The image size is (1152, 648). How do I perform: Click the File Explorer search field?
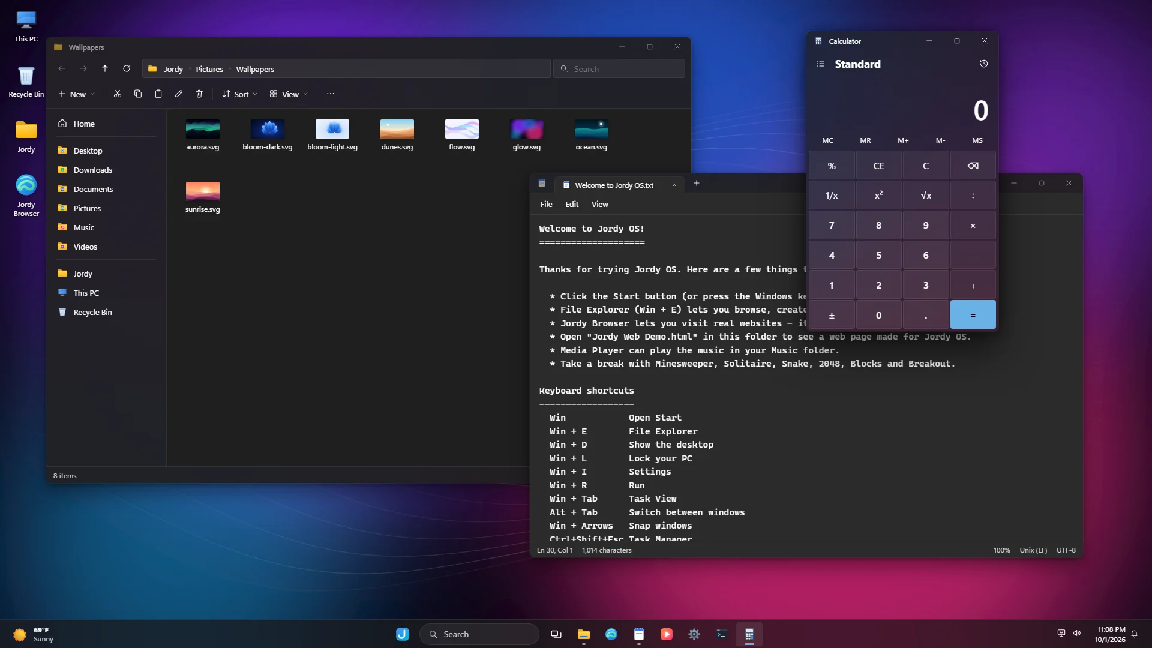619,69
